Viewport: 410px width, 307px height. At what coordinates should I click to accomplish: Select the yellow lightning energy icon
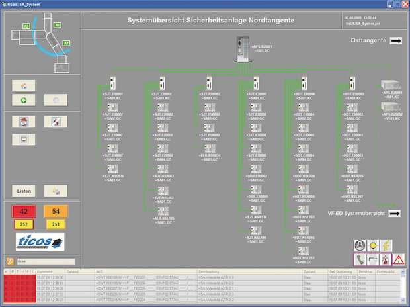click(386, 245)
